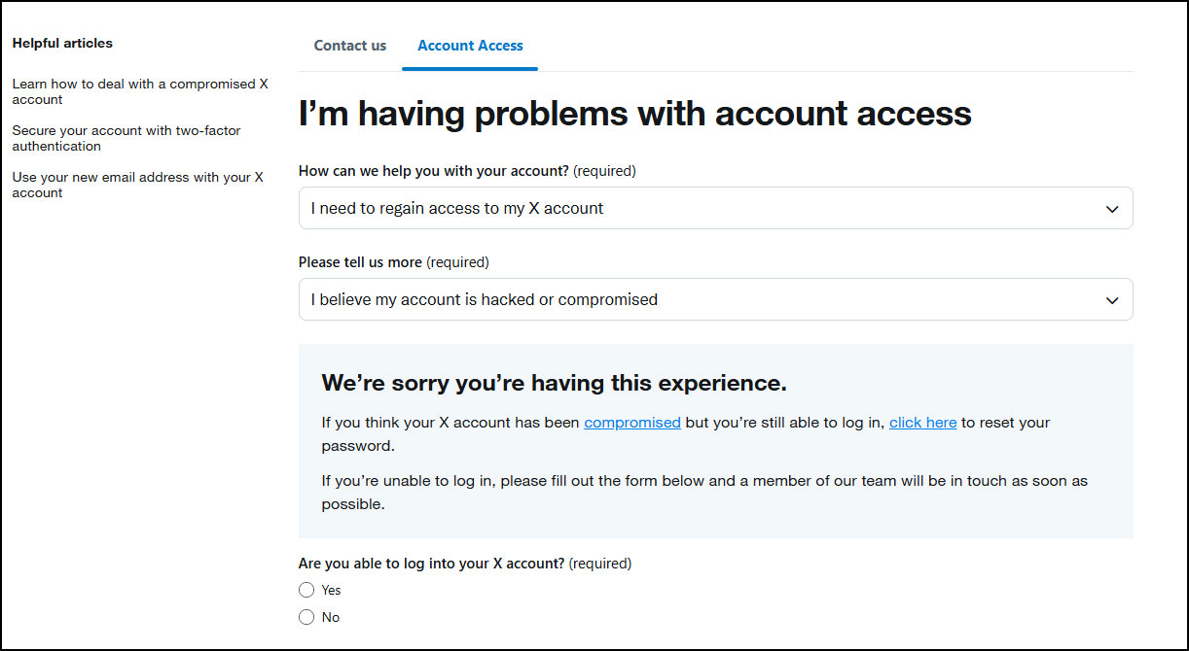Viewport: 1189px width, 651px height.
Task: Click the 'Please tell us more' field label
Action: [x=360, y=262]
